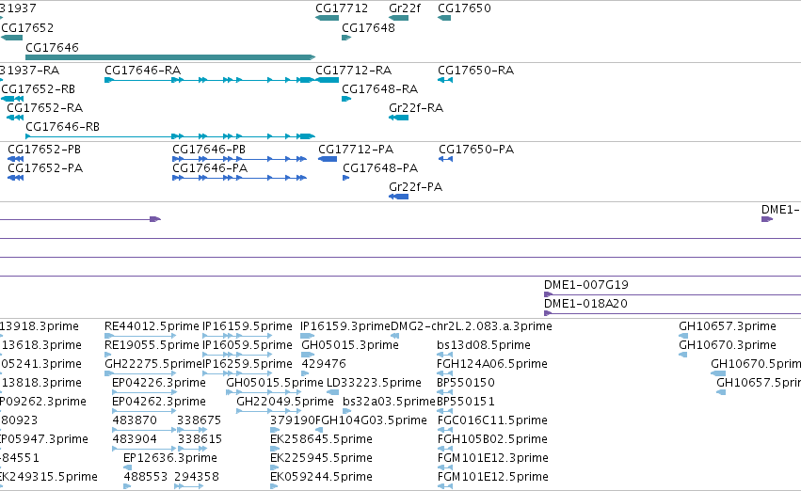Click the CG17650 gene feature
This screenshot has height=491, width=801.
pos(444,18)
